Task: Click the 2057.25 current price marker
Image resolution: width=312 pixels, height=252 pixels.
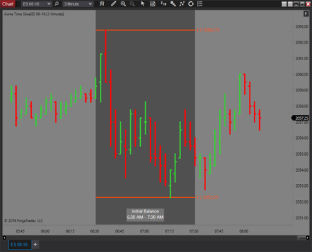Action: point(300,118)
